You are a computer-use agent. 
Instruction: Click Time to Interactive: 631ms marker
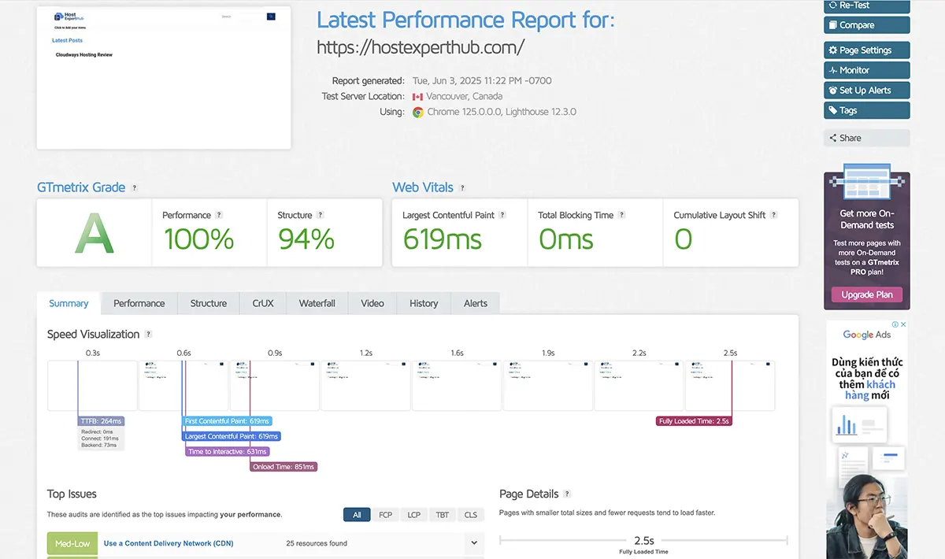(228, 452)
